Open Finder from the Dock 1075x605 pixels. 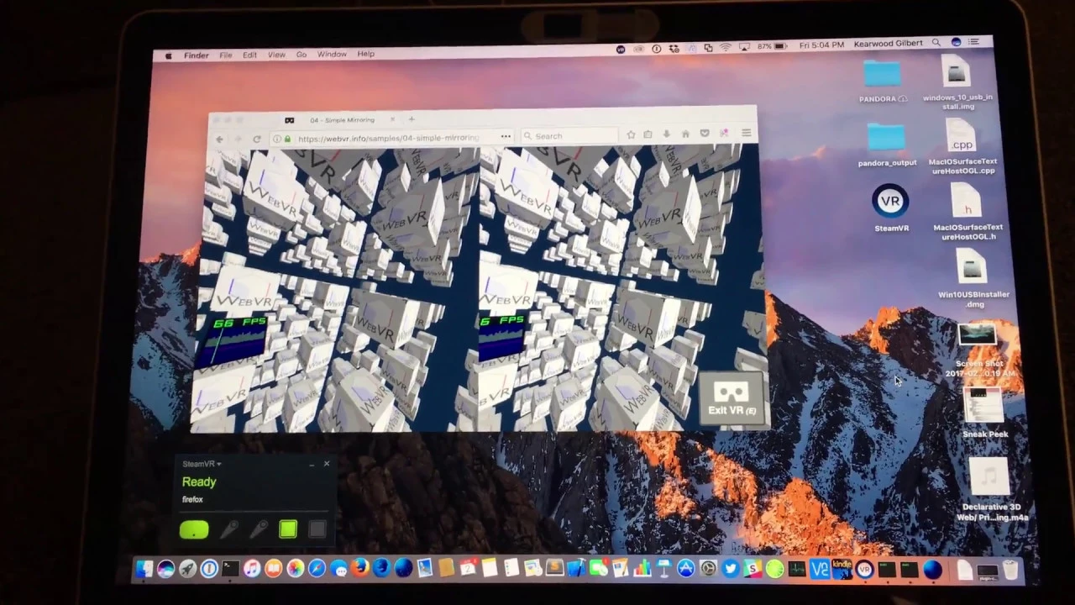(x=144, y=569)
